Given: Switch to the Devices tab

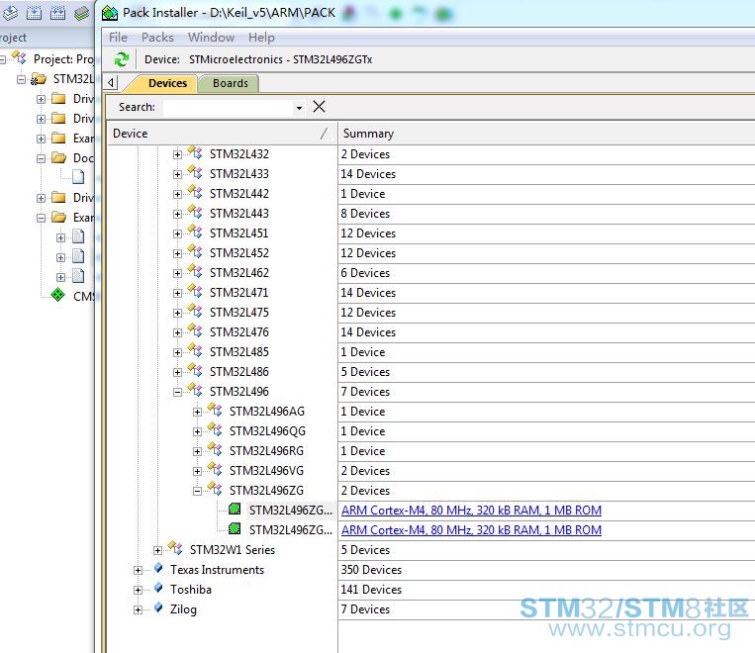Looking at the screenshot, I should [x=167, y=83].
